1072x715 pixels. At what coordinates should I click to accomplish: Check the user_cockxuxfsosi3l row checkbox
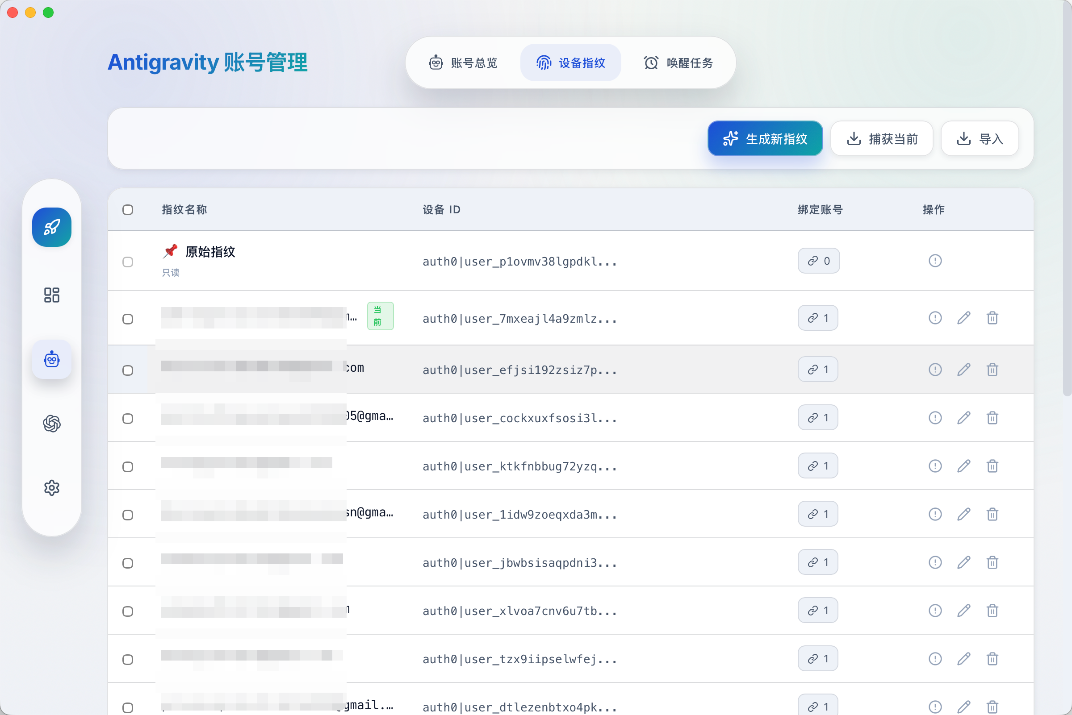128,419
